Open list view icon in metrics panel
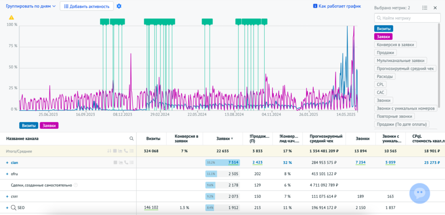This screenshot has width=445, height=215. tap(425, 8)
